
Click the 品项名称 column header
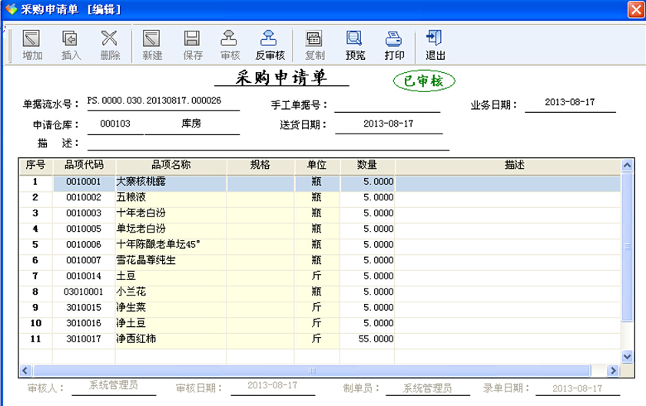coord(171,165)
